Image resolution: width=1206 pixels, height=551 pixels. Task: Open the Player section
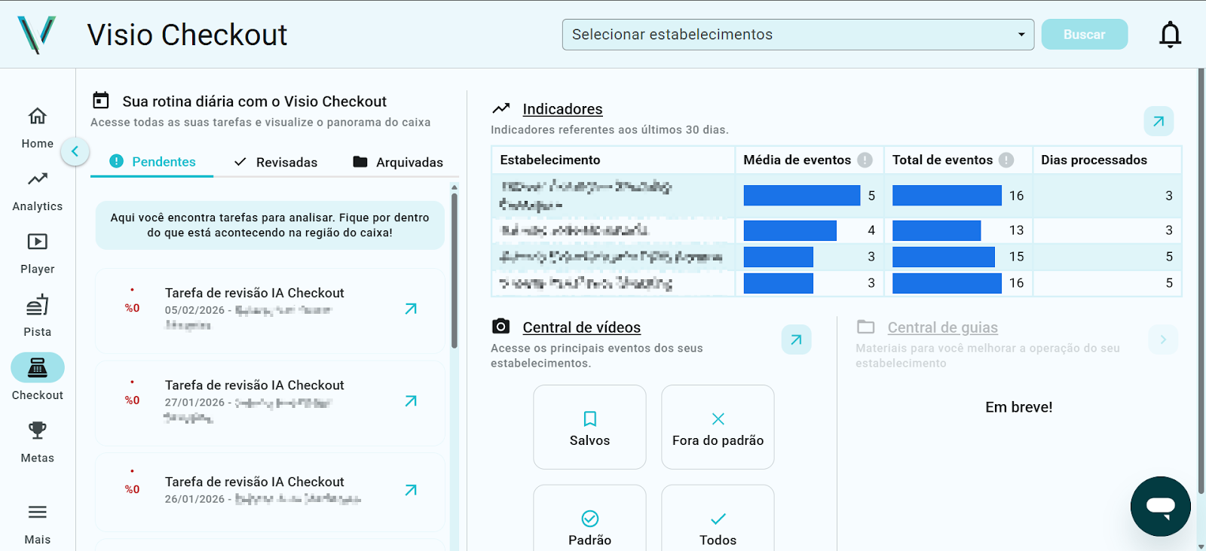point(37,252)
